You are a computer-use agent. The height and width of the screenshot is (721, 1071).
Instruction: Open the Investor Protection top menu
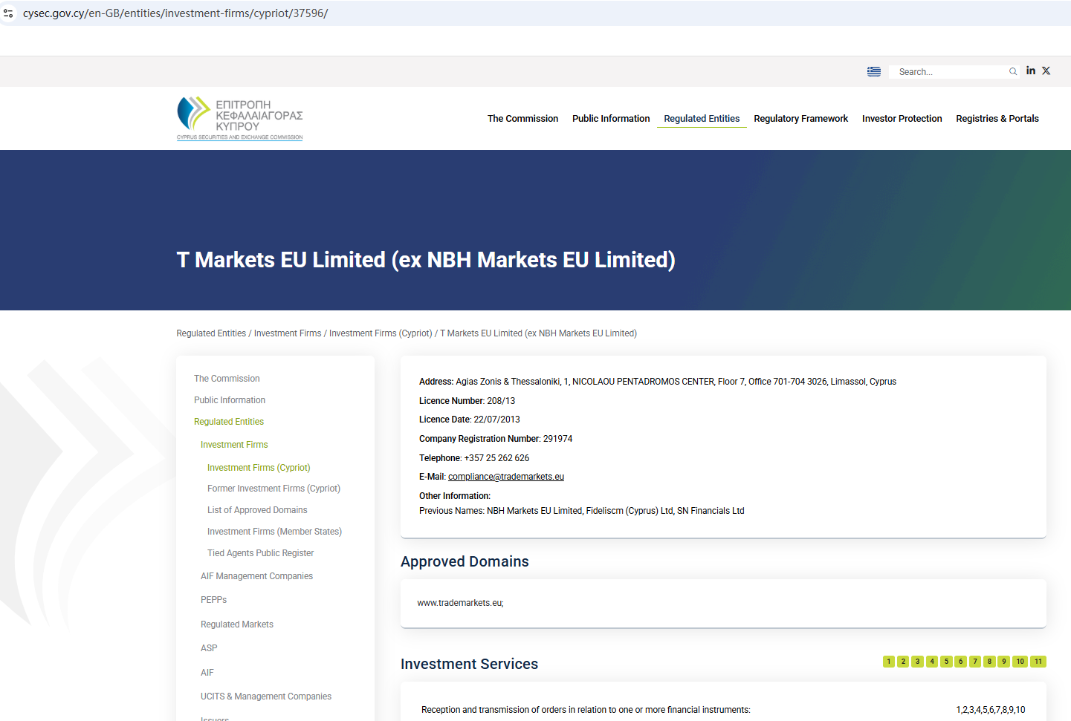coord(902,119)
